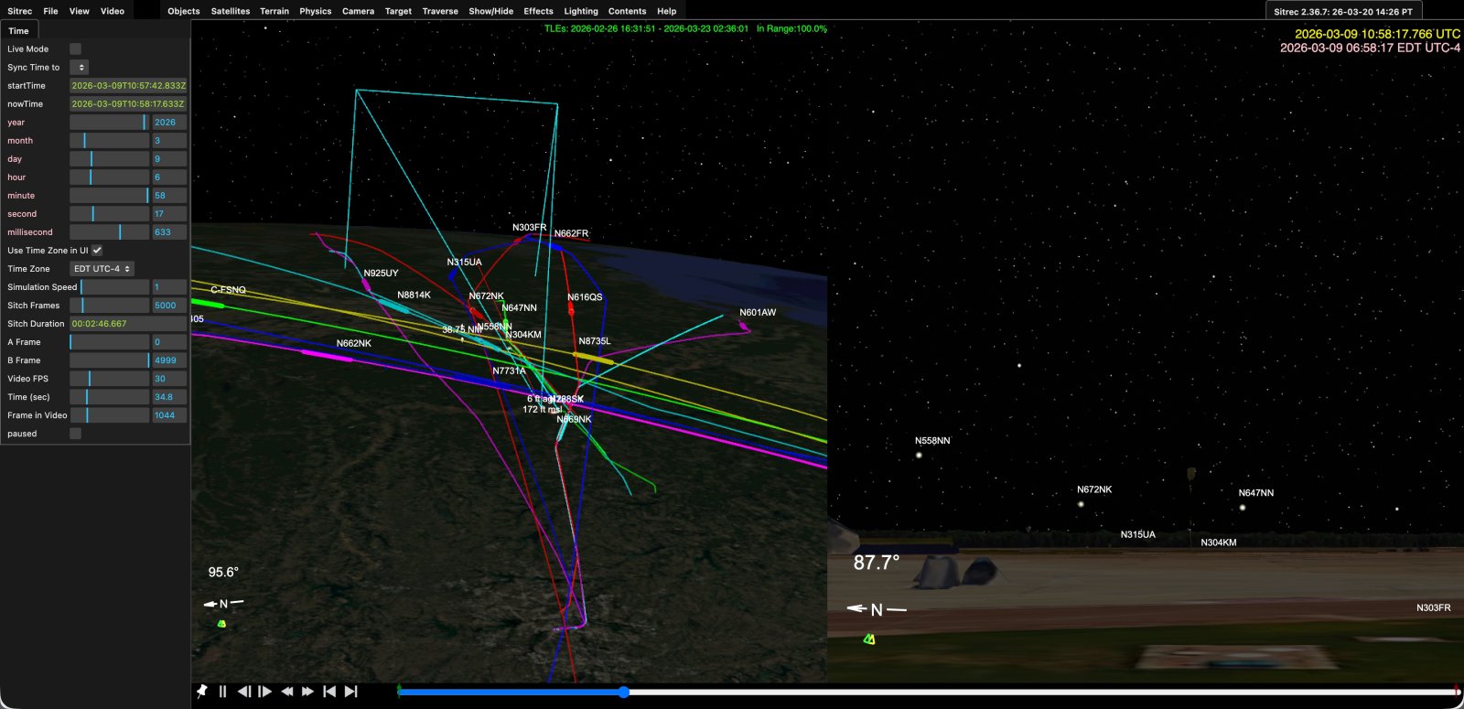Open the Satellites menu
Viewport: 1464px width, 709px height.
230,11
